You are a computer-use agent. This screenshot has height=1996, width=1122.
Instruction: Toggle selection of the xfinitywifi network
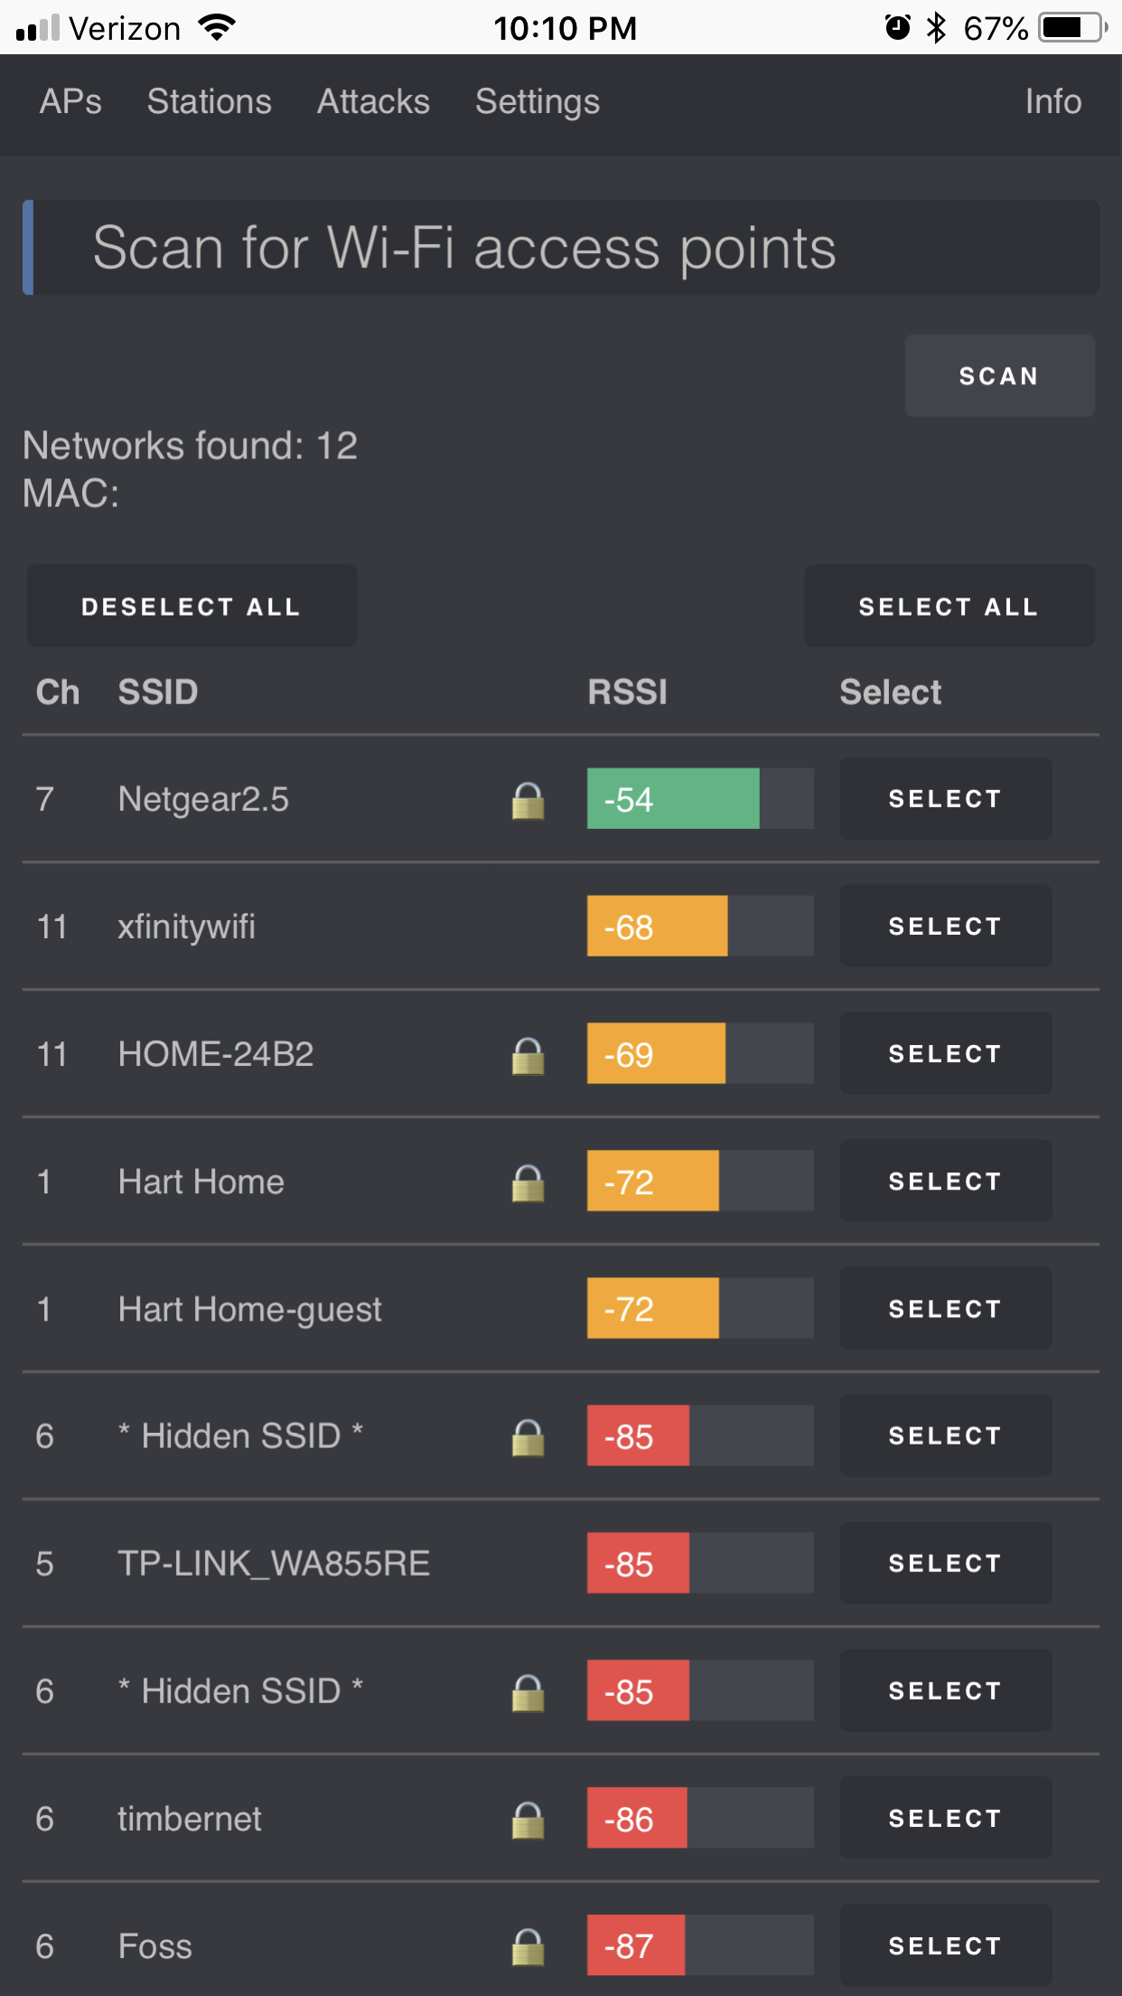[945, 927]
